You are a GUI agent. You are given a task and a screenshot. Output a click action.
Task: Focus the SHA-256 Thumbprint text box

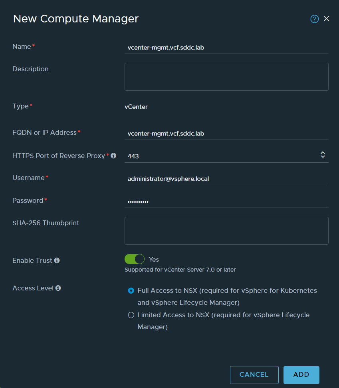(x=226, y=230)
